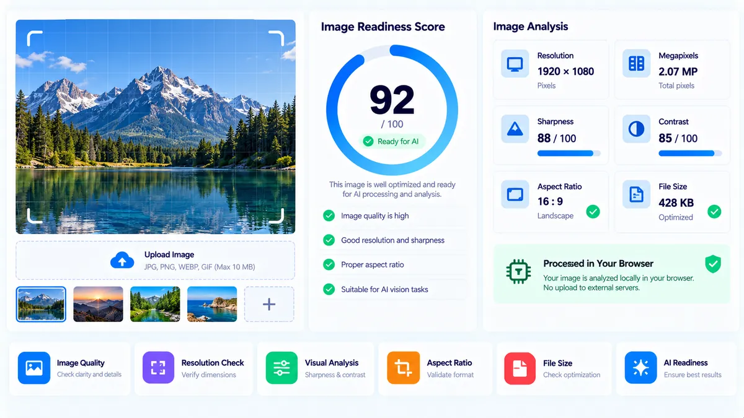Click check next to Good resolution and sharpness
This screenshot has height=418, width=744.
[329, 240]
